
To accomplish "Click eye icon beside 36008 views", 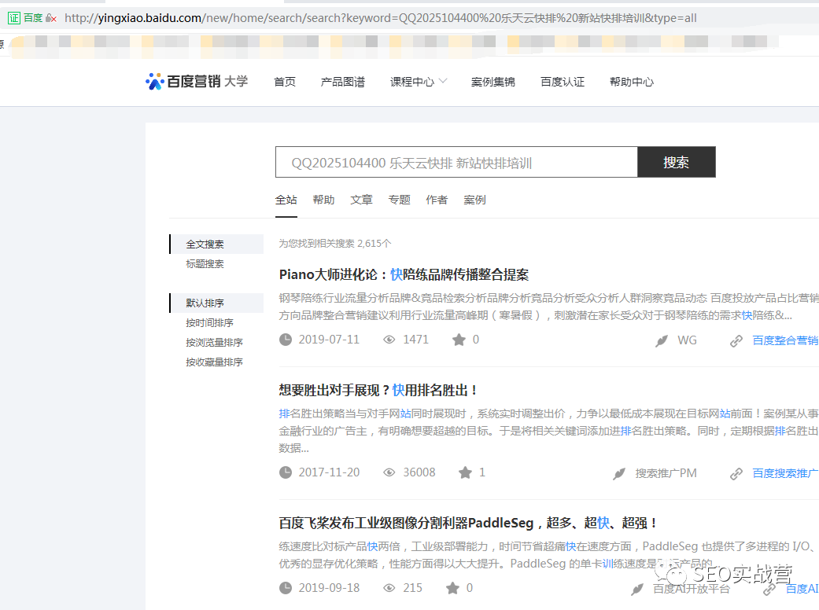I will pyautogui.click(x=389, y=472).
